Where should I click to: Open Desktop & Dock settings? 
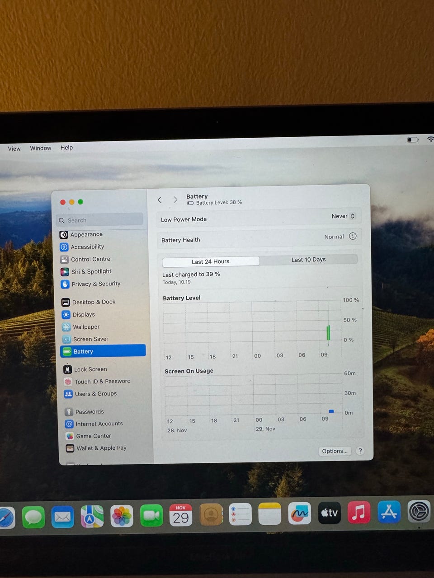89,302
